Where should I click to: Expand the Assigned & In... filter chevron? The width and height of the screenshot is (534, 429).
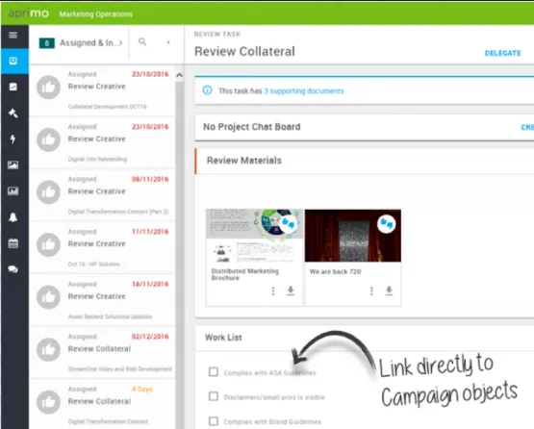(x=120, y=43)
